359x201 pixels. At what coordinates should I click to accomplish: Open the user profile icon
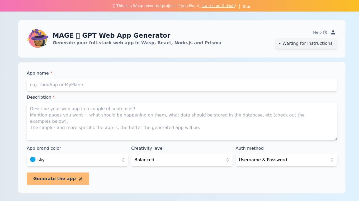pos(333,32)
